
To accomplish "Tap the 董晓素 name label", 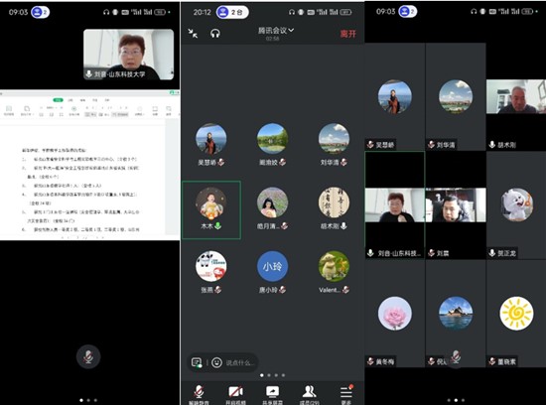I will (506, 361).
